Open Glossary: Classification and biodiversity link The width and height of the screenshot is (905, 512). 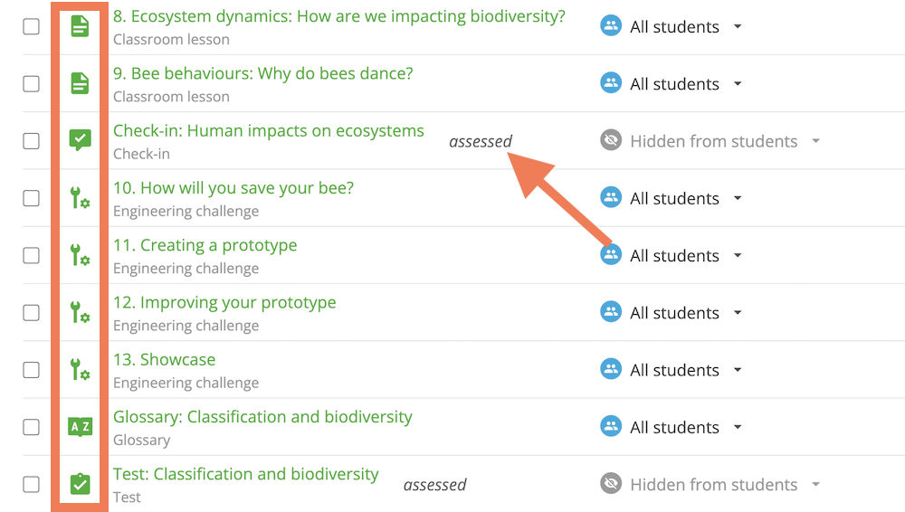pyautogui.click(x=262, y=417)
